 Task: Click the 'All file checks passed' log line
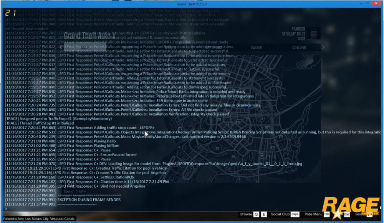(111, 110)
